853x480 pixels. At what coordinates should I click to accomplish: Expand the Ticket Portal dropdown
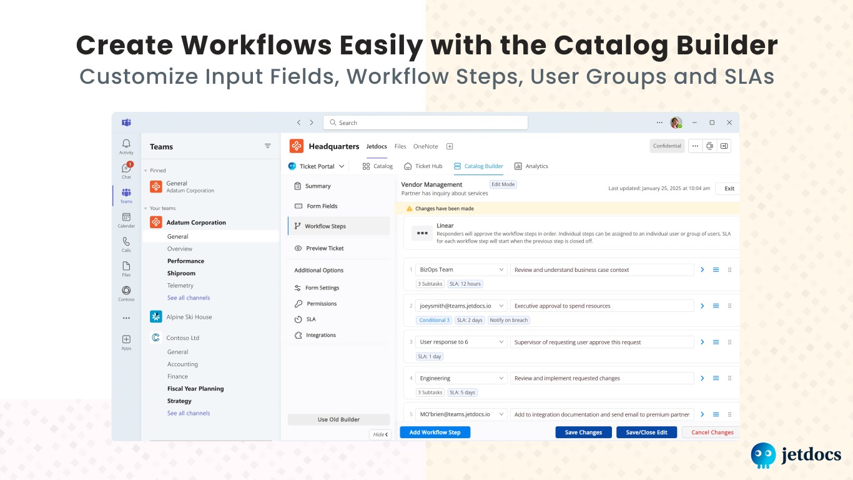tap(317, 166)
